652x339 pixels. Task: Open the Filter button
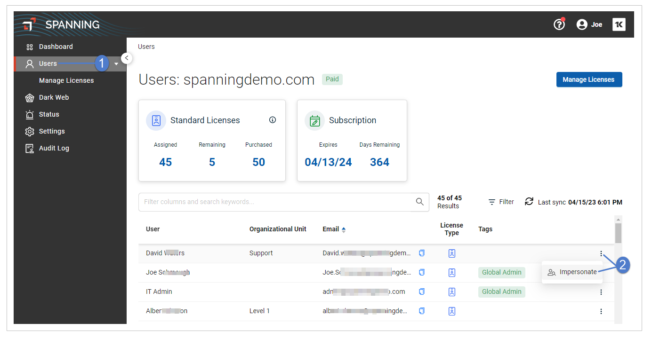pyautogui.click(x=501, y=202)
